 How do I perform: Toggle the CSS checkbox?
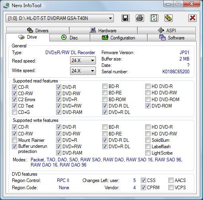click(x=143, y=180)
